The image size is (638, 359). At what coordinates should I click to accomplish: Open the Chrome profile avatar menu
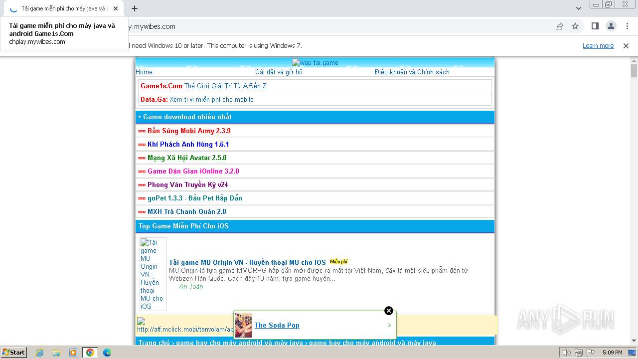point(611,26)
